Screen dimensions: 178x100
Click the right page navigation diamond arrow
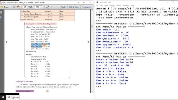coord(88,42)
